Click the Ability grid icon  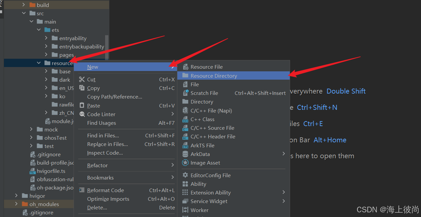[185, 184]
